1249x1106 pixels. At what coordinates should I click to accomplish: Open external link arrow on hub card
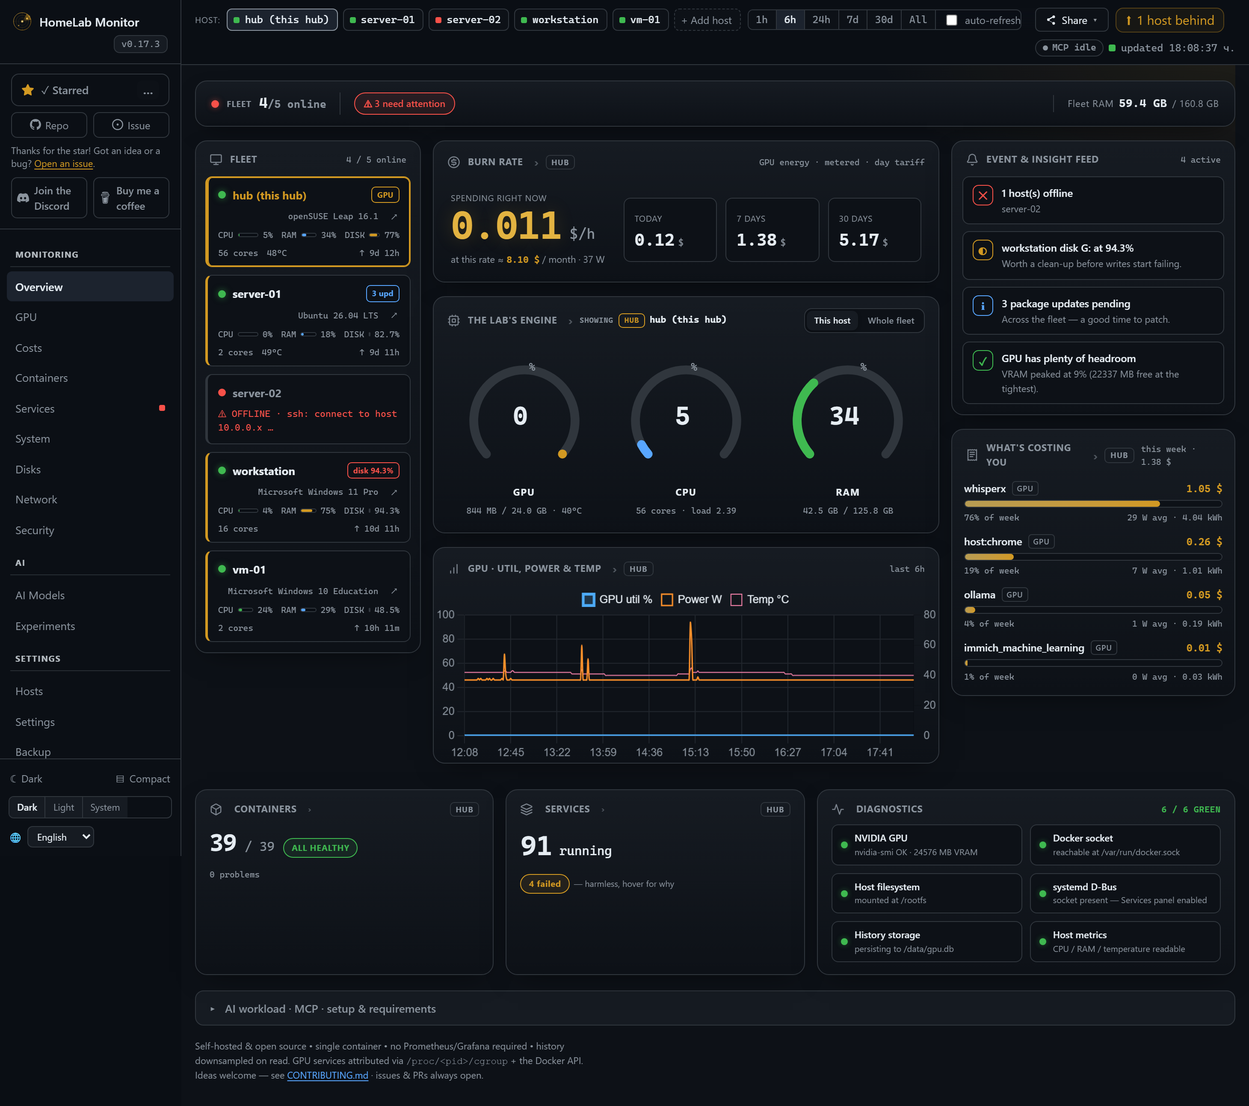click(x=394, y=217)
